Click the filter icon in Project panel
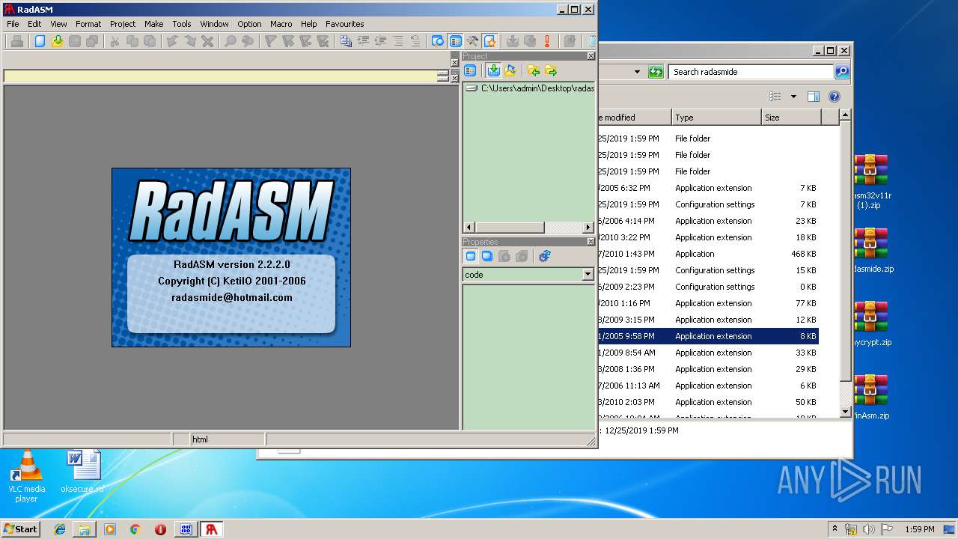 pyautogui.click(x=510, y=70)
